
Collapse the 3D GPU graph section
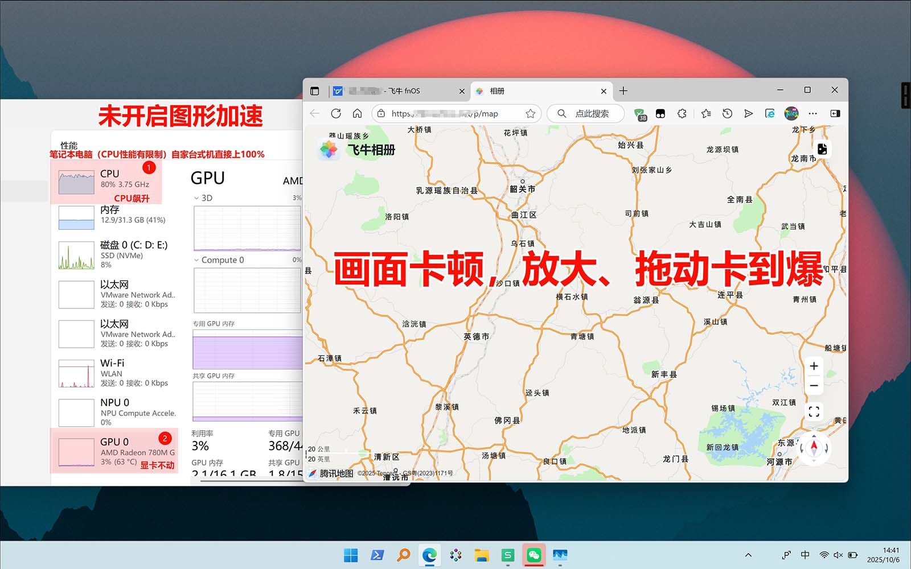196,199
